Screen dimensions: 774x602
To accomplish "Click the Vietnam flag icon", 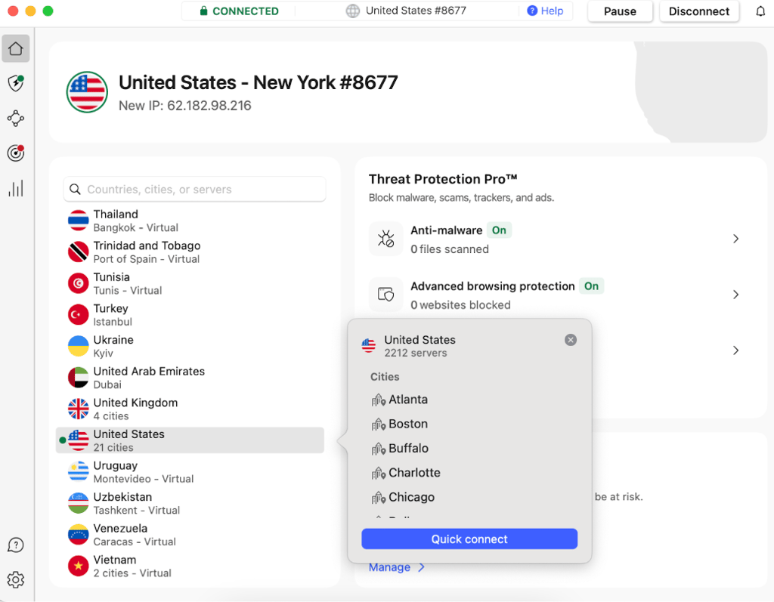I will 78,566.
